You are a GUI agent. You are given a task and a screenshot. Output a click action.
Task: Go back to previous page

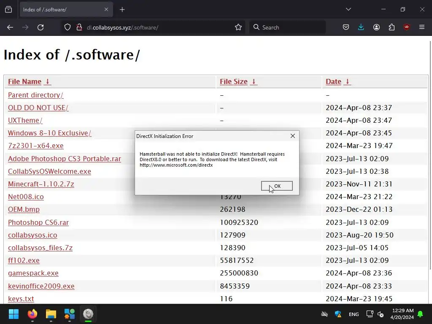[x=10, y=27]
